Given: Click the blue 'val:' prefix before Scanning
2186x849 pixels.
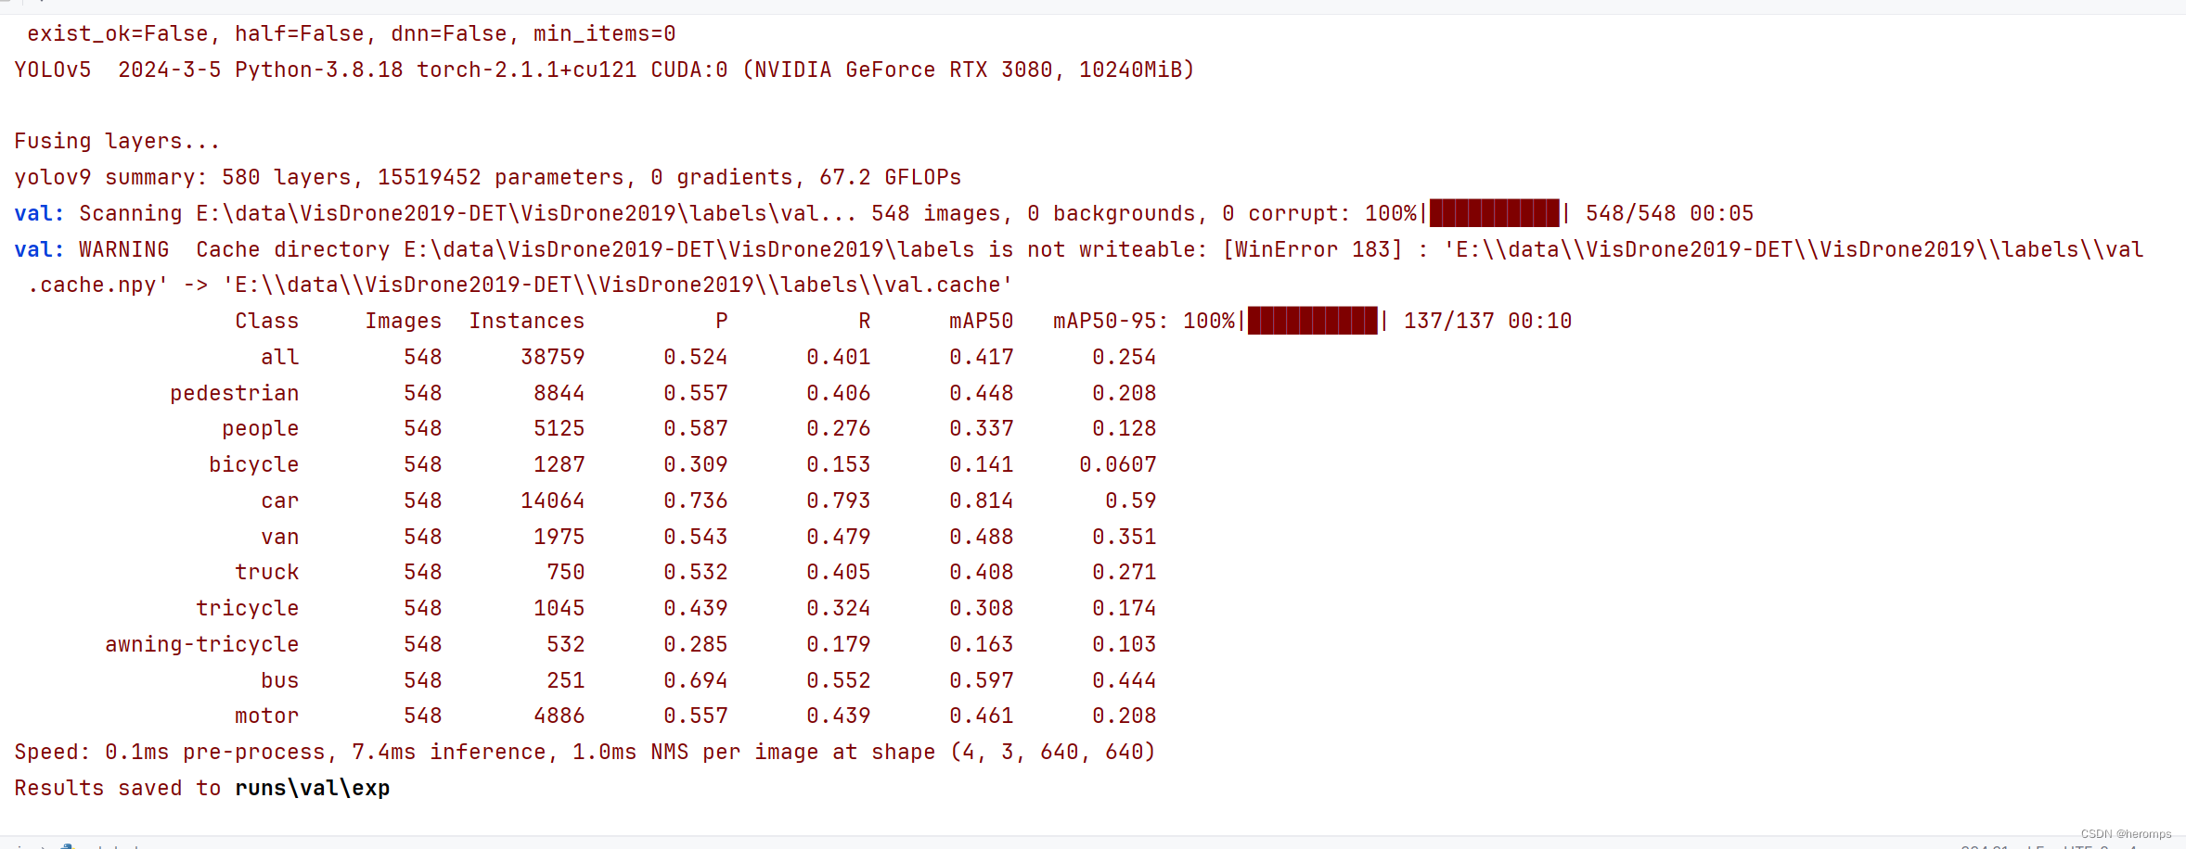Looking at the screenshot, I should (x=39, y=213).
